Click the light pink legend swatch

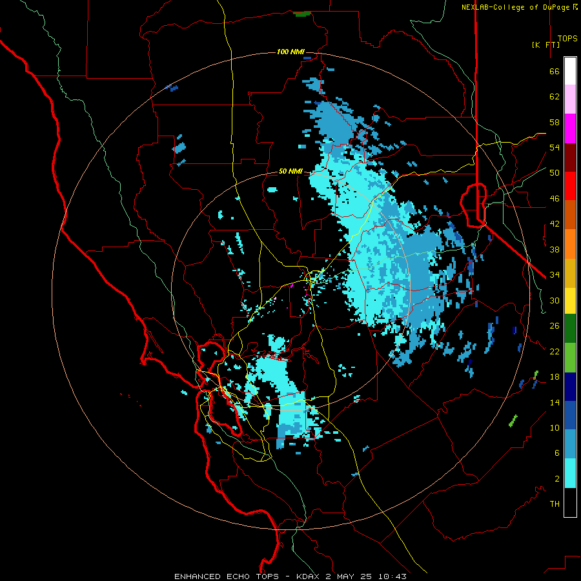[570, 99]
